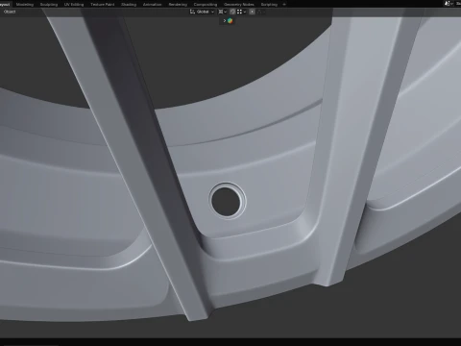Viewport: 461px width, 346px height.
Task: Switch to the Layout workspace tab
Action: click(x=6, y=4)
